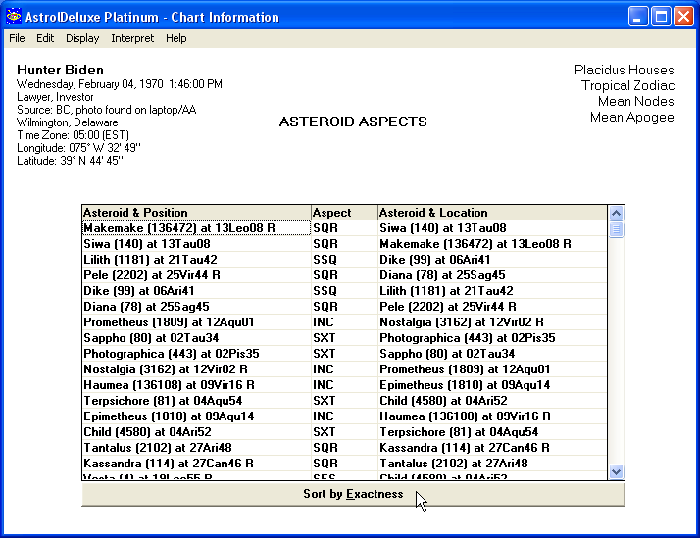Open the Display menu
Screen dimensions: 700x538
(x=82, y=38)
